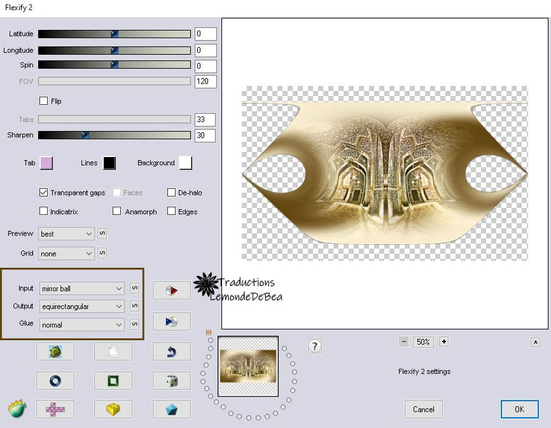The image size is (551, 428).
Task: Click the 'Flexify 2 settings' text
Action: [x=424, y=371]
